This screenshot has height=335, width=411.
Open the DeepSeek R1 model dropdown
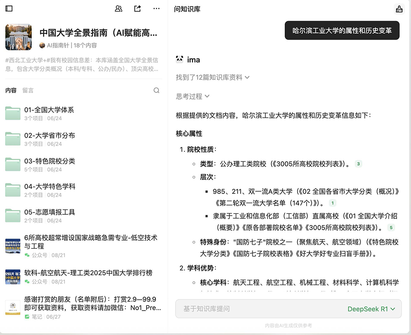point(371,309)
